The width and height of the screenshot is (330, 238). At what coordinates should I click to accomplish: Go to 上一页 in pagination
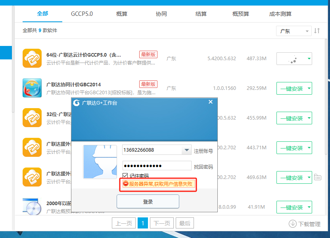click(124, 223)
